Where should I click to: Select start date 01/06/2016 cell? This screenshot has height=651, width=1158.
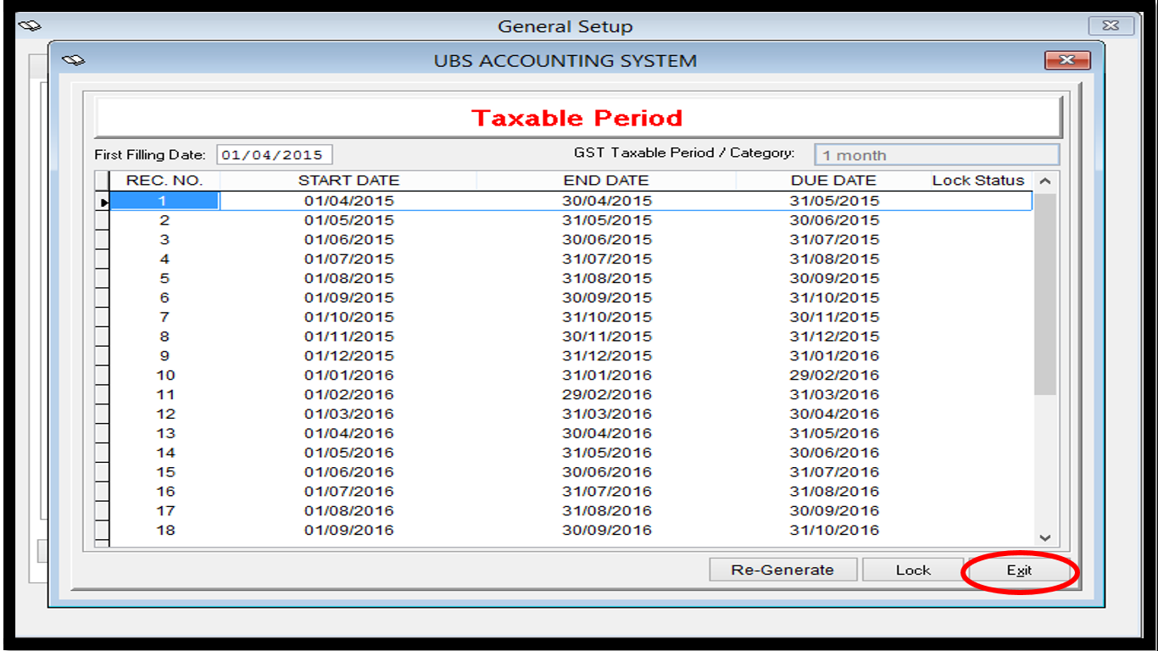click(x=349, y=473)
